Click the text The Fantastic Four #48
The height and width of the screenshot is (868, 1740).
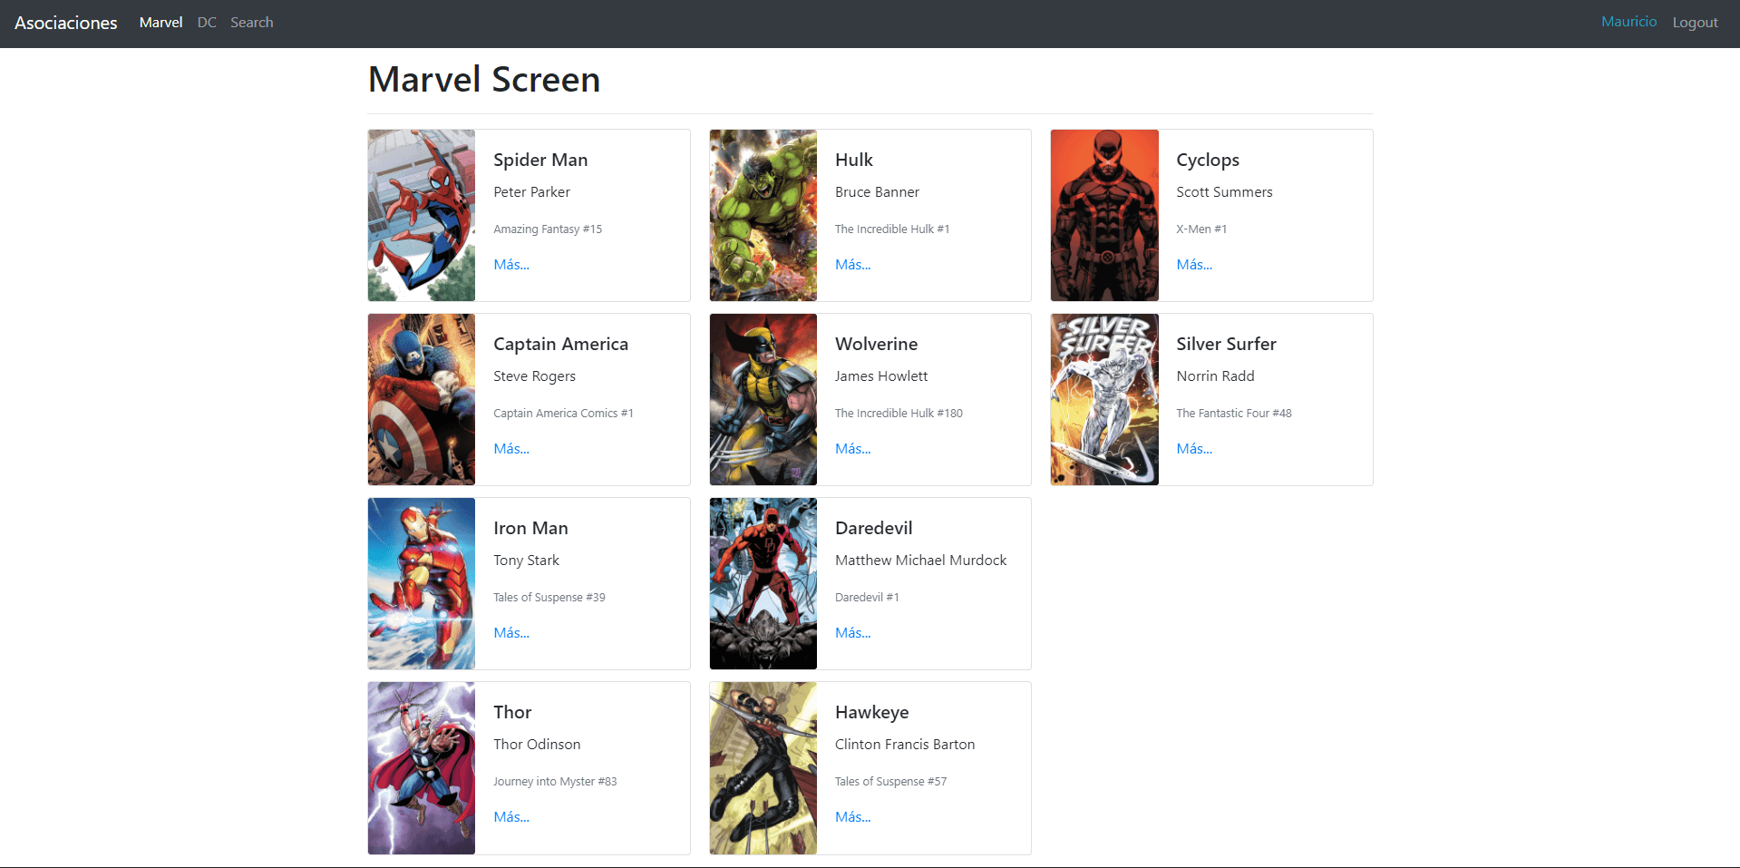coord(1234,414)
